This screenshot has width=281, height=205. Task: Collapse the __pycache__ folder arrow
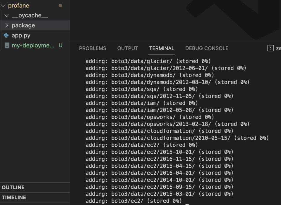pyautogui.click(x=7, y=15)
